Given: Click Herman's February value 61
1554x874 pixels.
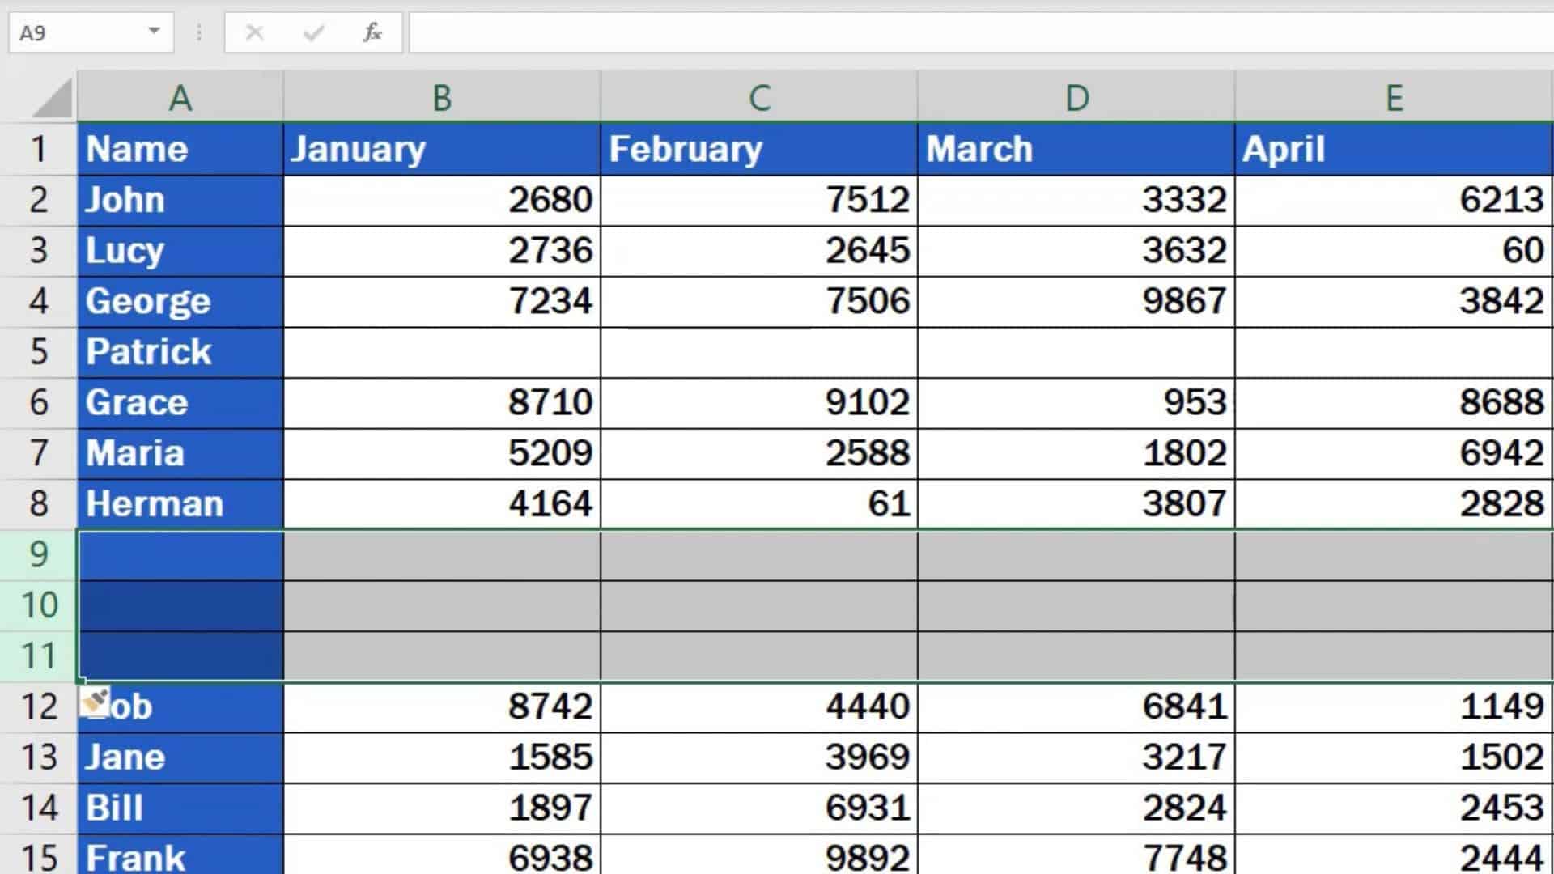Looking at the screenshot, I should [758, 503].
